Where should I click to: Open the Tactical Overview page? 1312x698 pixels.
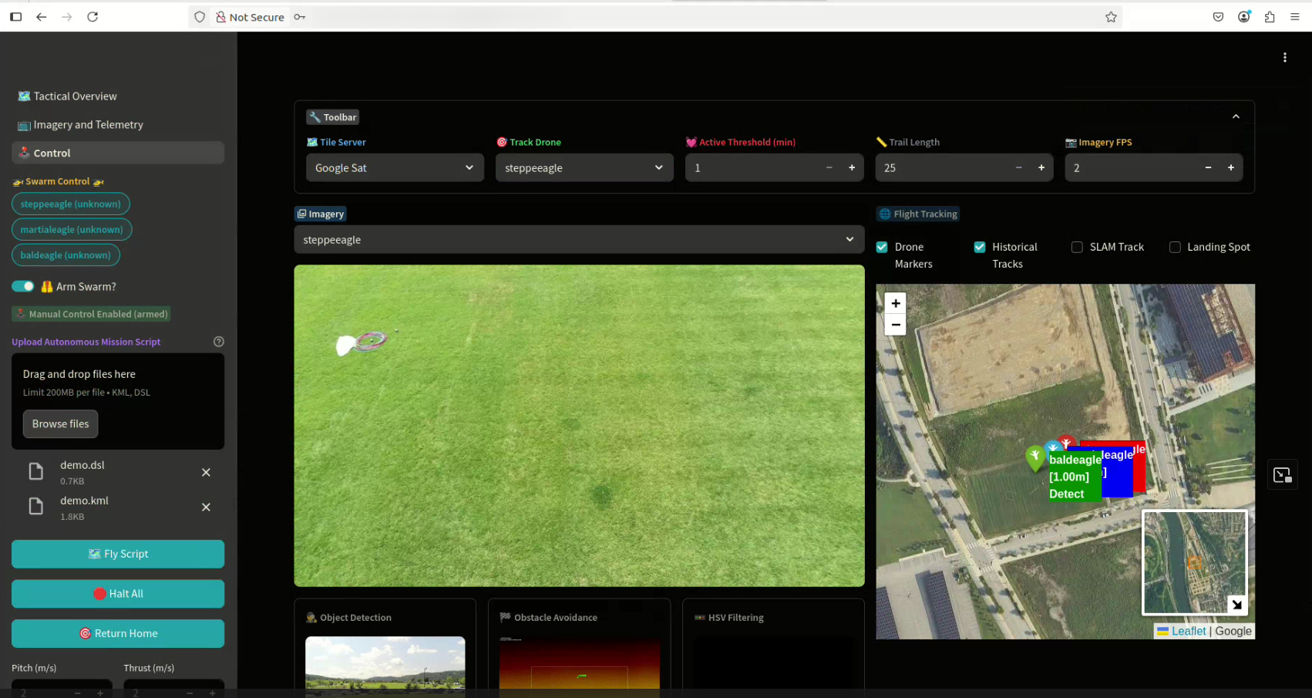click(75, 96)
